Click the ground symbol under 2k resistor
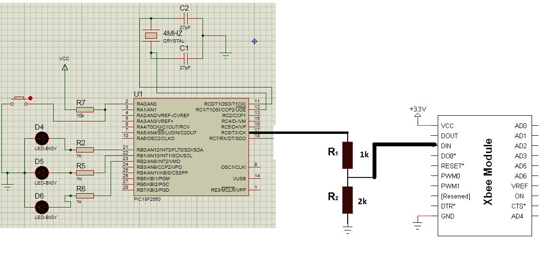Viewport: 556px width, 263px height. [348, 230]
